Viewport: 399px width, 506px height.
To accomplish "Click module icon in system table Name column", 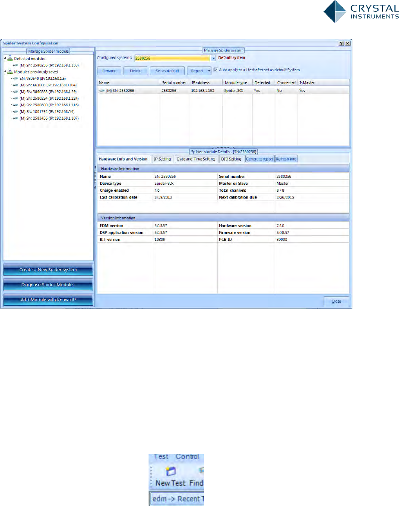I will [x=102, y=91].
